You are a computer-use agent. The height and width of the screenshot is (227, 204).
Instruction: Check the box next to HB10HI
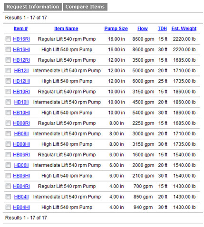(8, 113)
